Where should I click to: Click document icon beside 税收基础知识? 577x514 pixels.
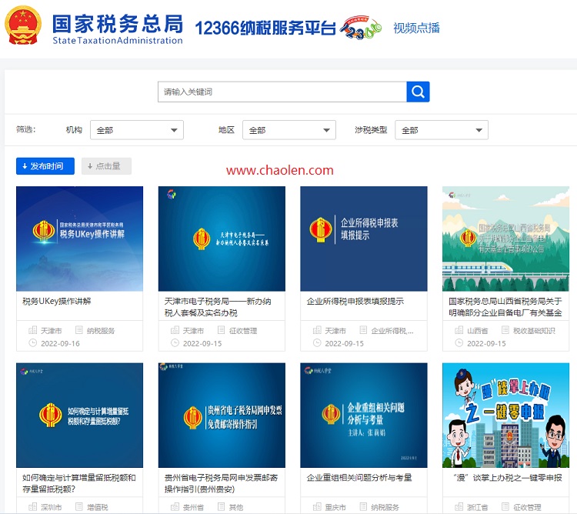pos(505,330)
